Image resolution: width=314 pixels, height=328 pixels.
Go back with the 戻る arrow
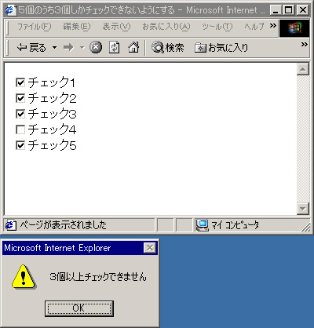tap(31, 48)
